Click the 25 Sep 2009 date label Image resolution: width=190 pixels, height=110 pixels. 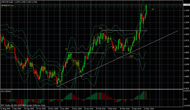29,108
